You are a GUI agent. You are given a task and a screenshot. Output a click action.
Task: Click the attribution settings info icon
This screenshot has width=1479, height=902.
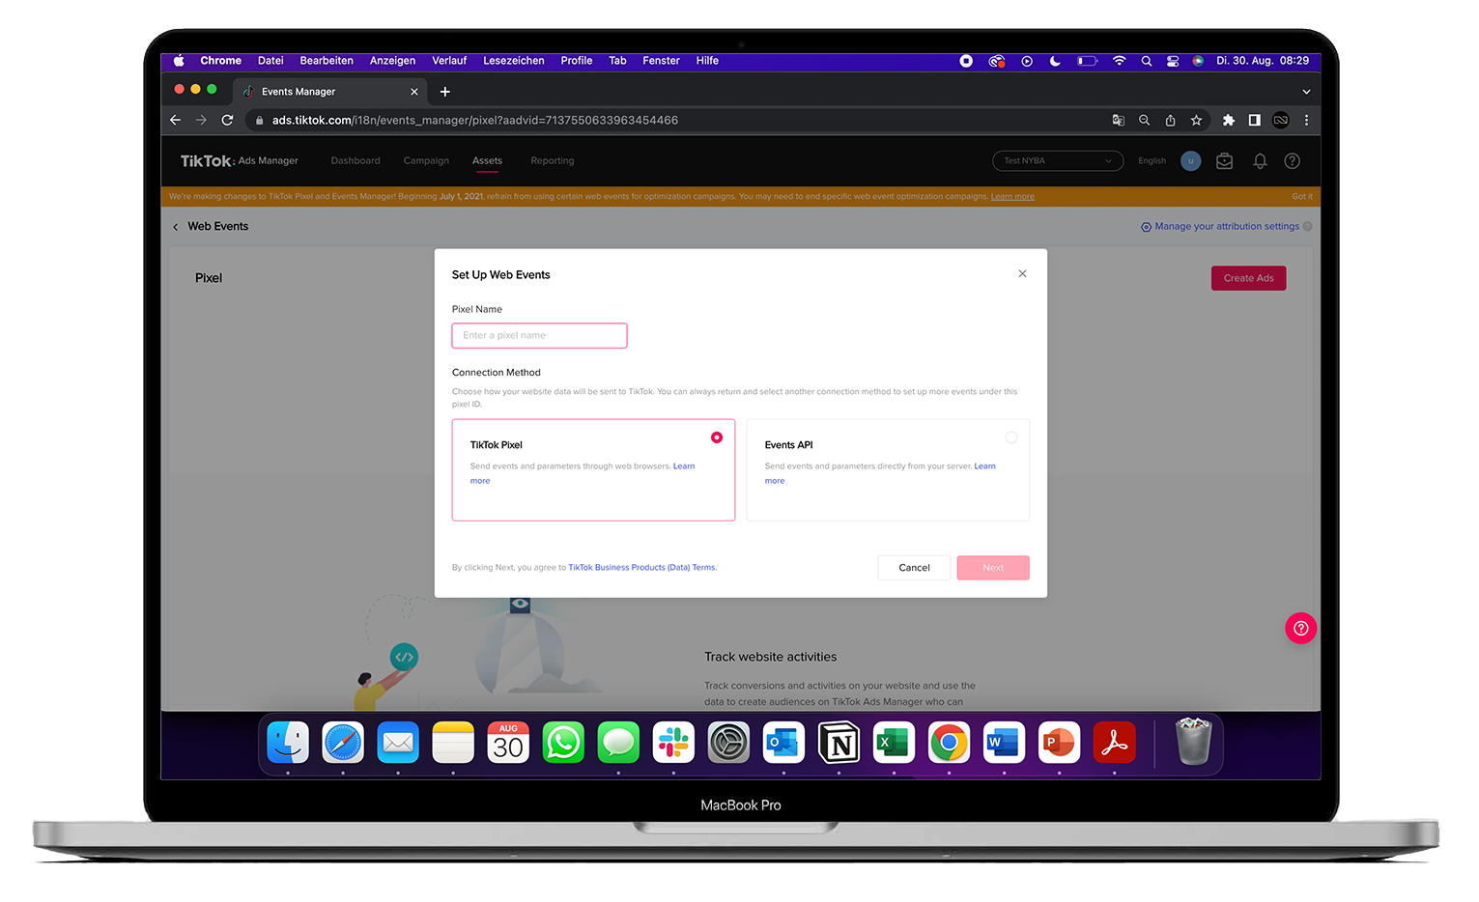point(1308,227)
